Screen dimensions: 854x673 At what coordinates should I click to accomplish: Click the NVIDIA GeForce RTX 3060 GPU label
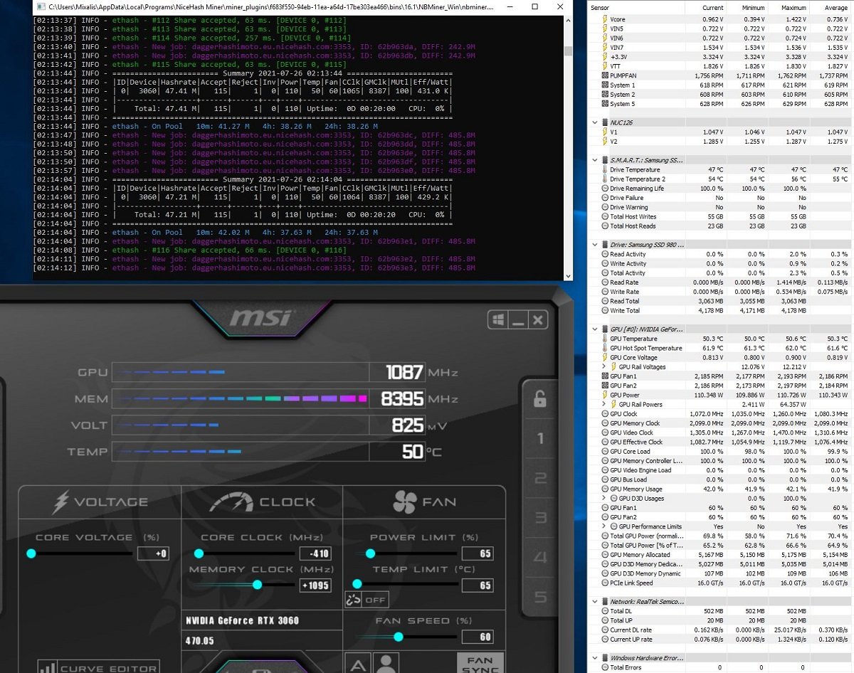tap(243, 620)
